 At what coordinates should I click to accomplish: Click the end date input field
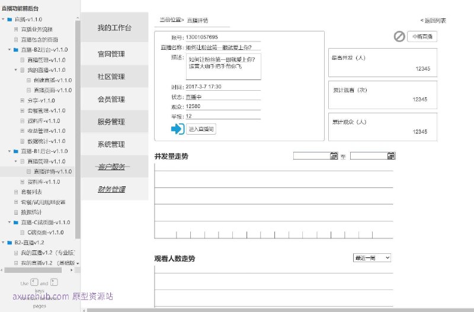369,155
